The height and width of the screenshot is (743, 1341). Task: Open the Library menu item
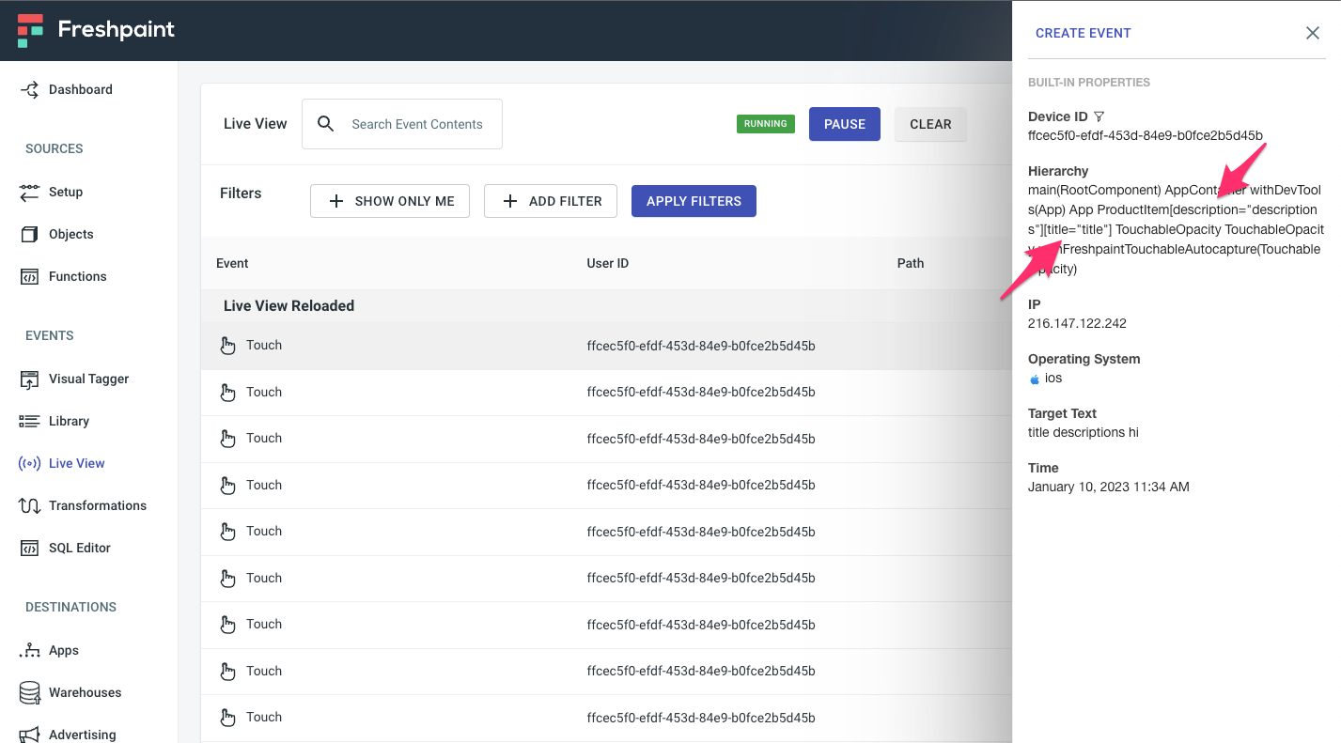[69, 422]
